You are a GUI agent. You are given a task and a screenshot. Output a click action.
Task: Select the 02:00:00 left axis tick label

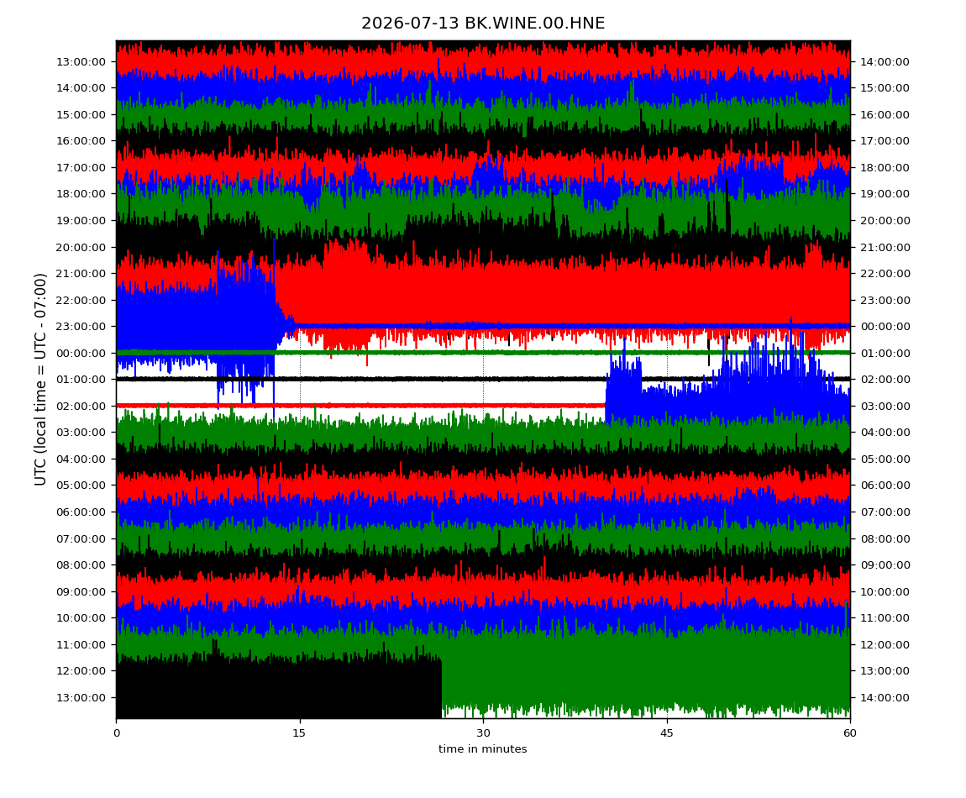[81, 406]
